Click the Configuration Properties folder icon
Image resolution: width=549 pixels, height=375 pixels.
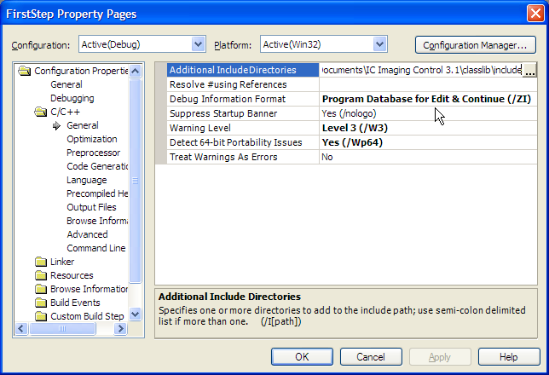(x=25, y=71)
